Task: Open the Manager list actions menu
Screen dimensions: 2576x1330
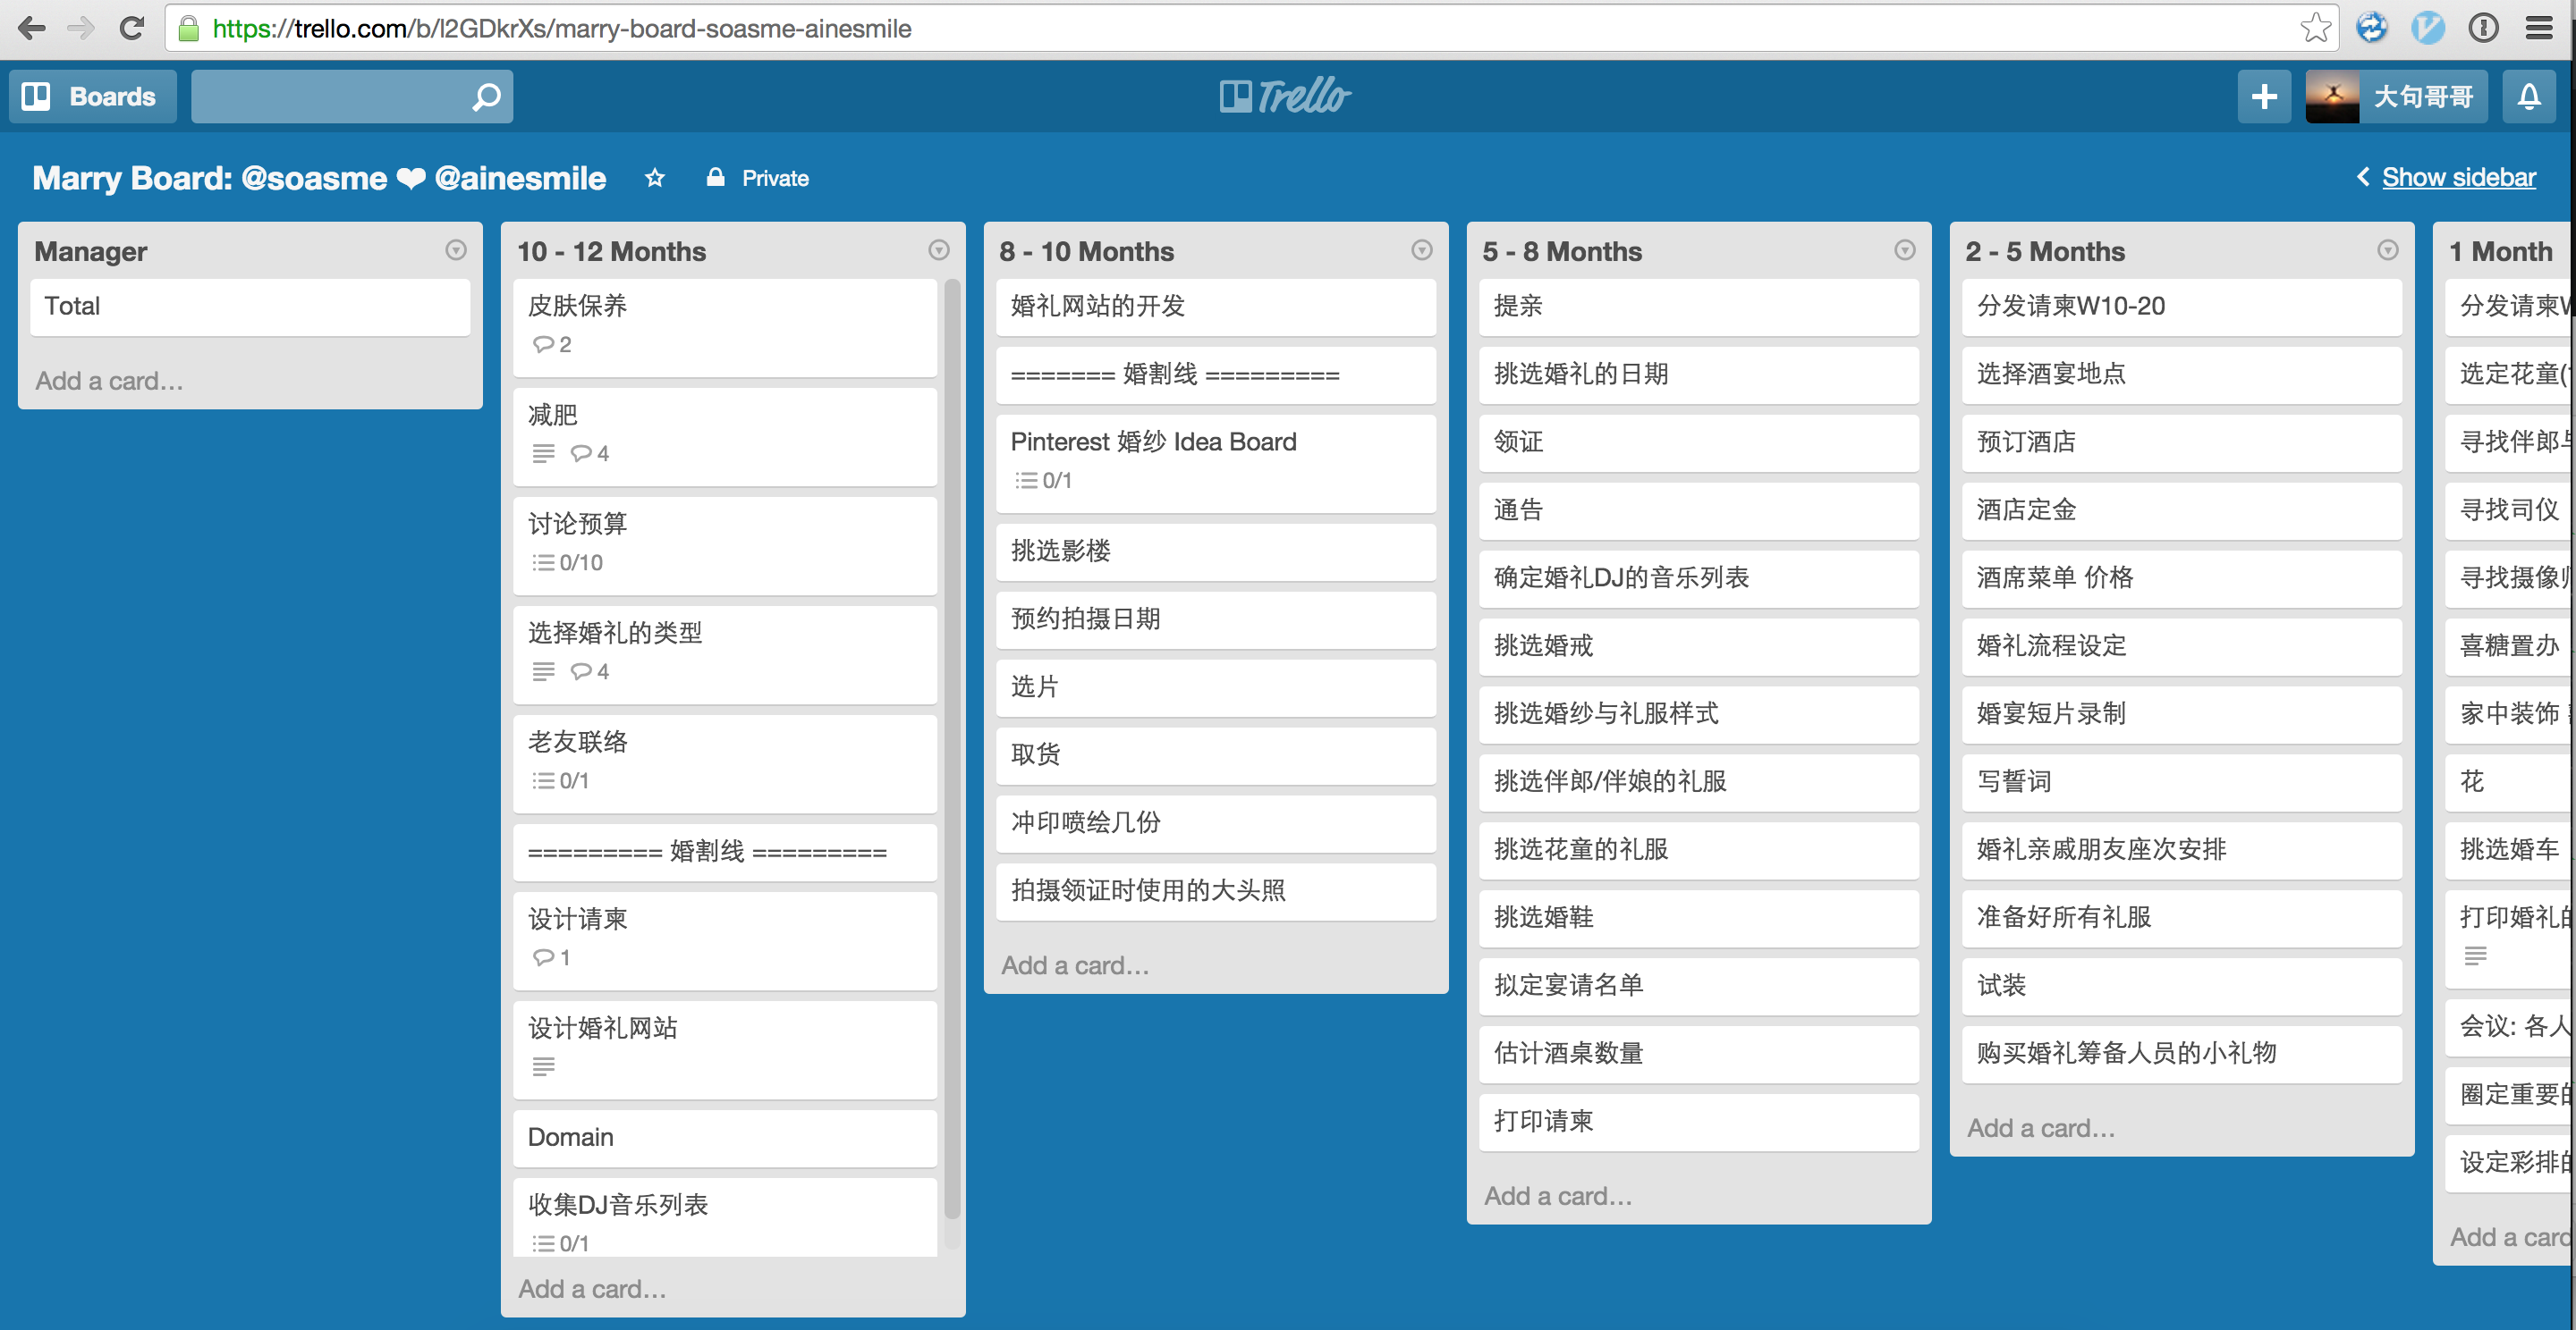Action: [456, 249]
